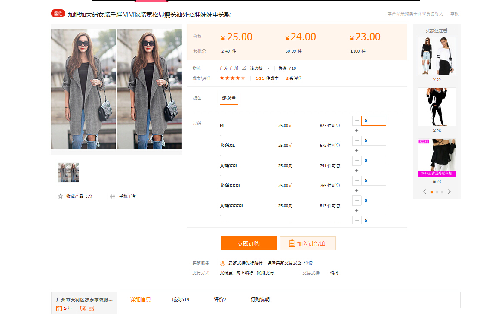Click the plus icon for size M
The width and height of the screenshot is (492, 314).
[357, 131]
